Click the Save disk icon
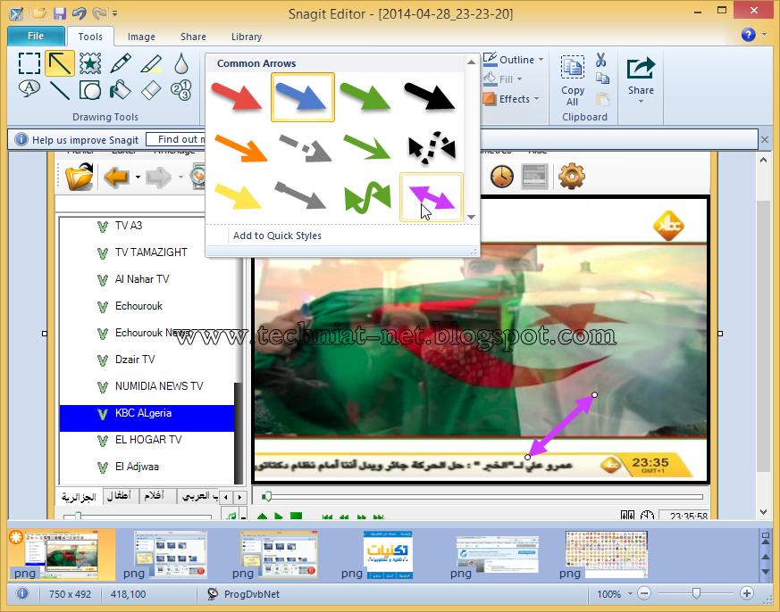The width and height of the screenshot is (780, 612). point(60,13)
